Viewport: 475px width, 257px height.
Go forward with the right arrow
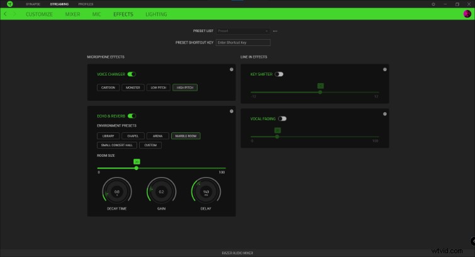(14, 14)
